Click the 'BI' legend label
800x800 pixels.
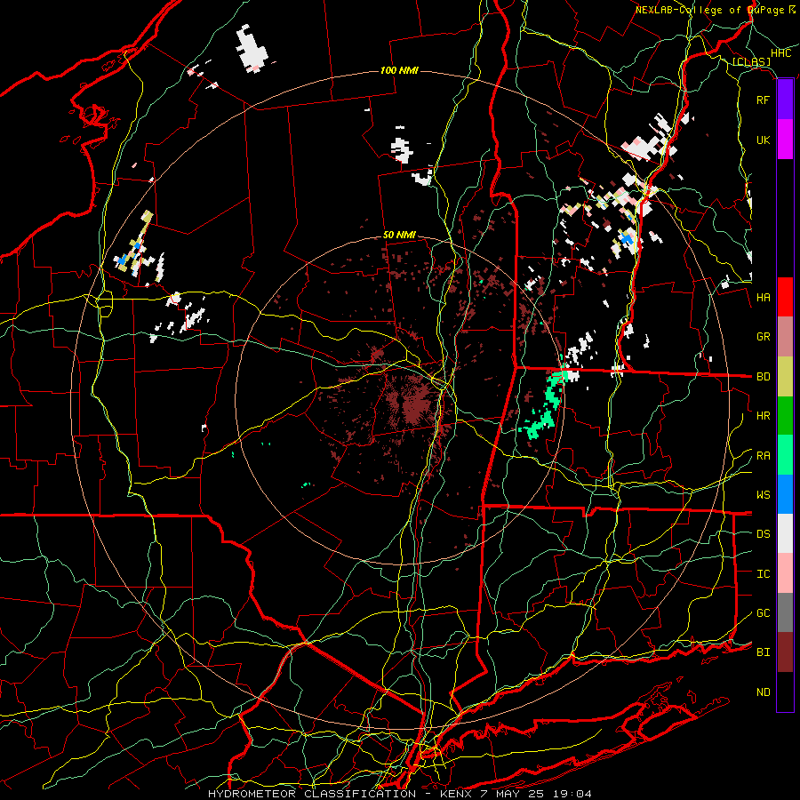(x=763, y=652)
